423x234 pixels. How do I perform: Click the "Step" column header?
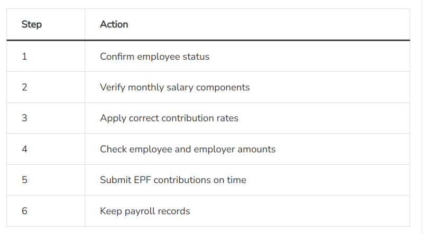coord(32,24)
